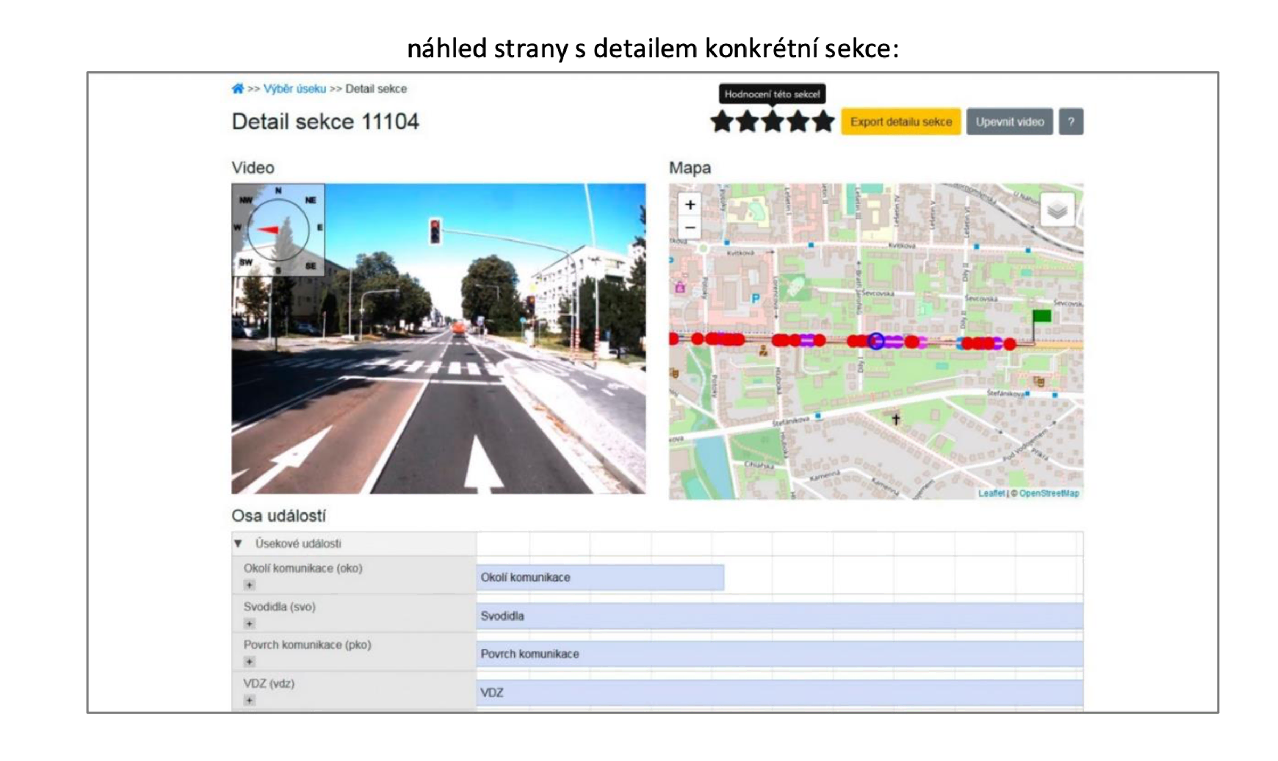This screenshot has width=1278, height=761.
Task: Open the Výběr úseku breadcrumb link
Action: [294, 88]
